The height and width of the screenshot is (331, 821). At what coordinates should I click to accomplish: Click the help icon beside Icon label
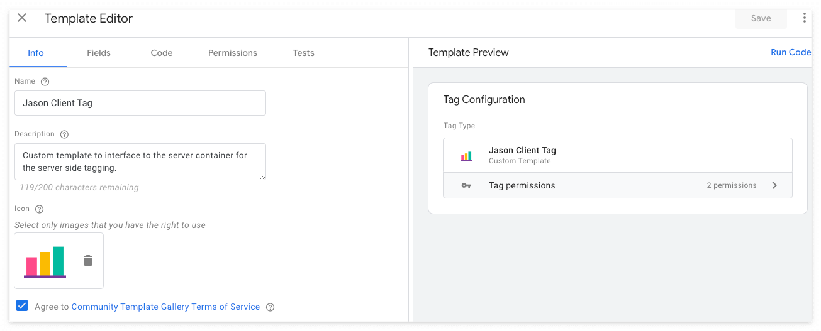coord(39,209)
